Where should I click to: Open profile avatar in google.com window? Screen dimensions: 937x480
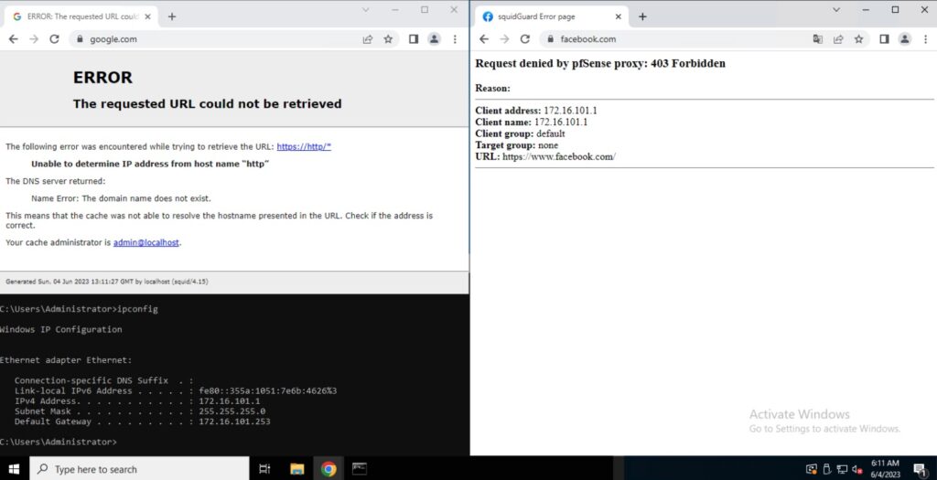pos(434,38)
